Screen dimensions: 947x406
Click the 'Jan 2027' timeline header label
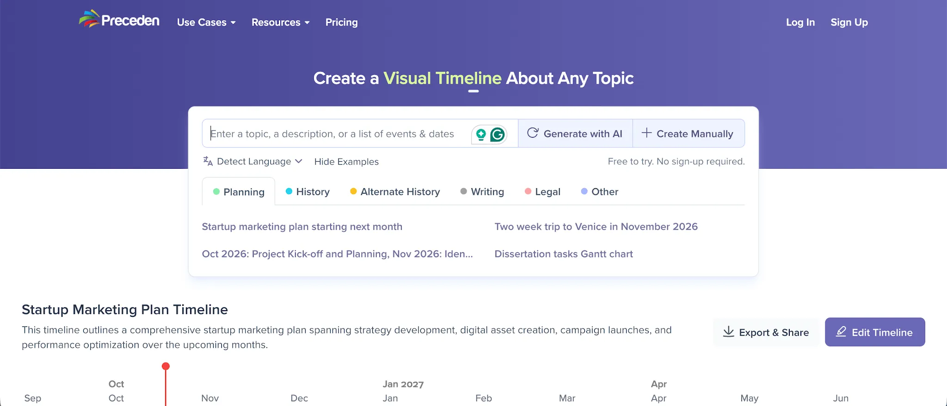tap(403, 384)
